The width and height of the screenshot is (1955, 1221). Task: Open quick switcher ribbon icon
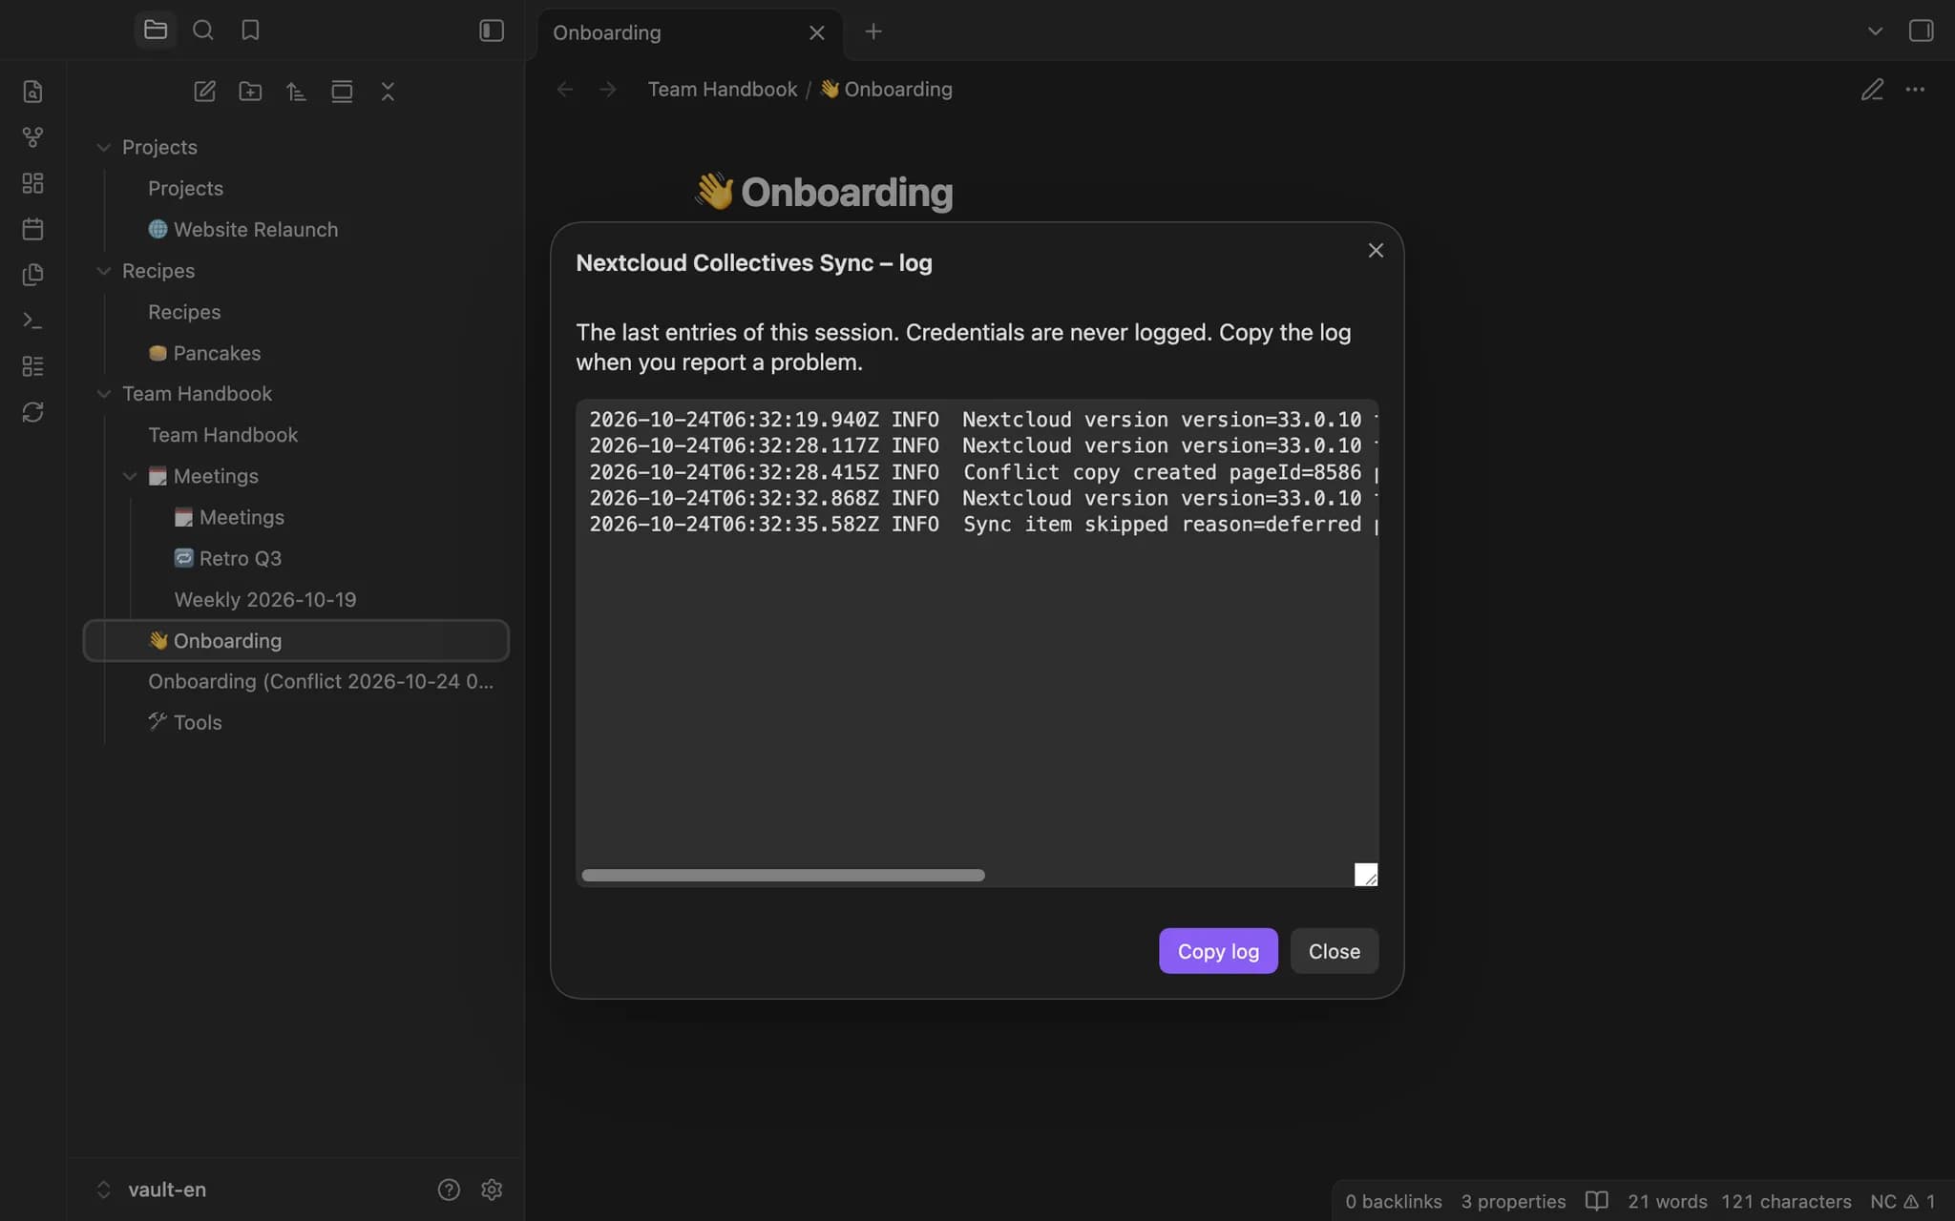[32, 92]
